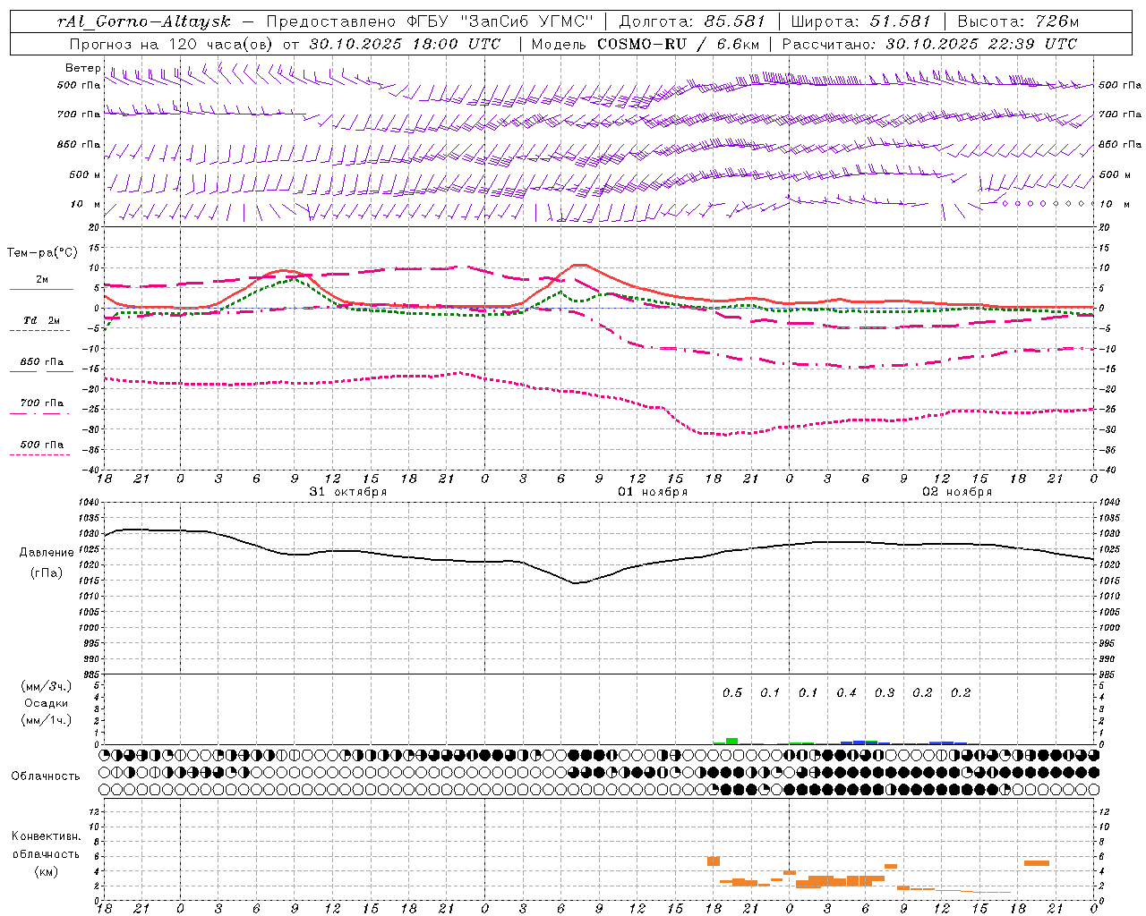The width and height of the screenshot is (1146, 916).
Task: Click the 0.5 precipitation amount value
Action: tap(732, 693)
